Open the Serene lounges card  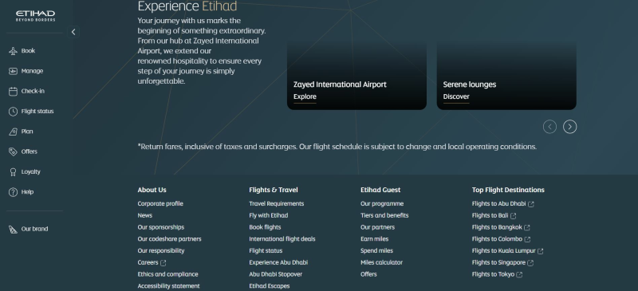pyautogui.click(x=506, y=75)
